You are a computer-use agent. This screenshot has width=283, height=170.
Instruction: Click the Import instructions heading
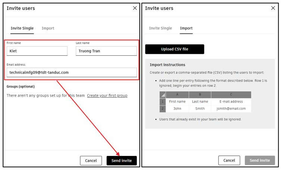pos(167,65)
